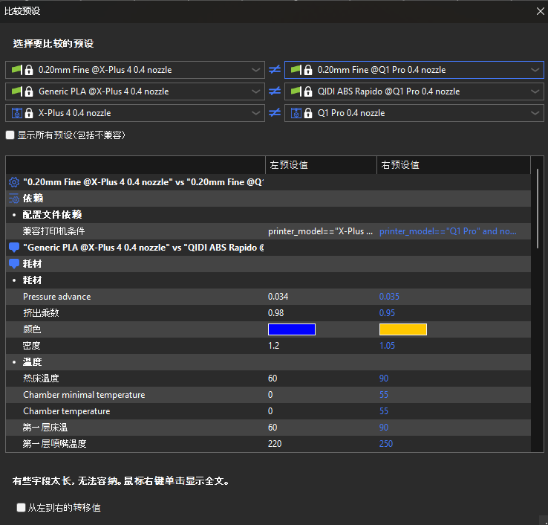Select the 热床温度 row label
Viewport: 548px width, 525px height.
[x=41, y=379]
